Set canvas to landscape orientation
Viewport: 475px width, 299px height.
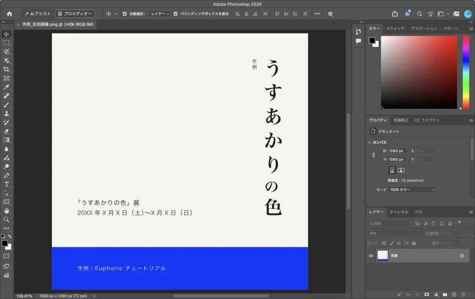point(401,170)
